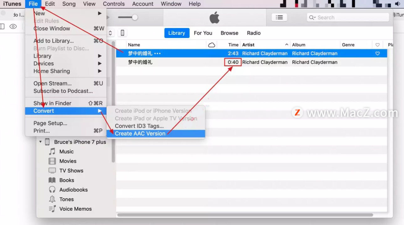
Task: Adjust the volume slider knob
Action: [135, 17]
